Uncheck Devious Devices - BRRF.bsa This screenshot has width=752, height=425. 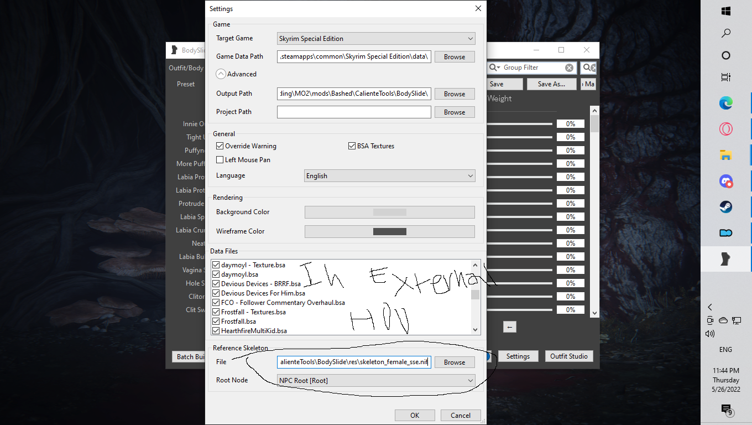[x=216, y=284]
